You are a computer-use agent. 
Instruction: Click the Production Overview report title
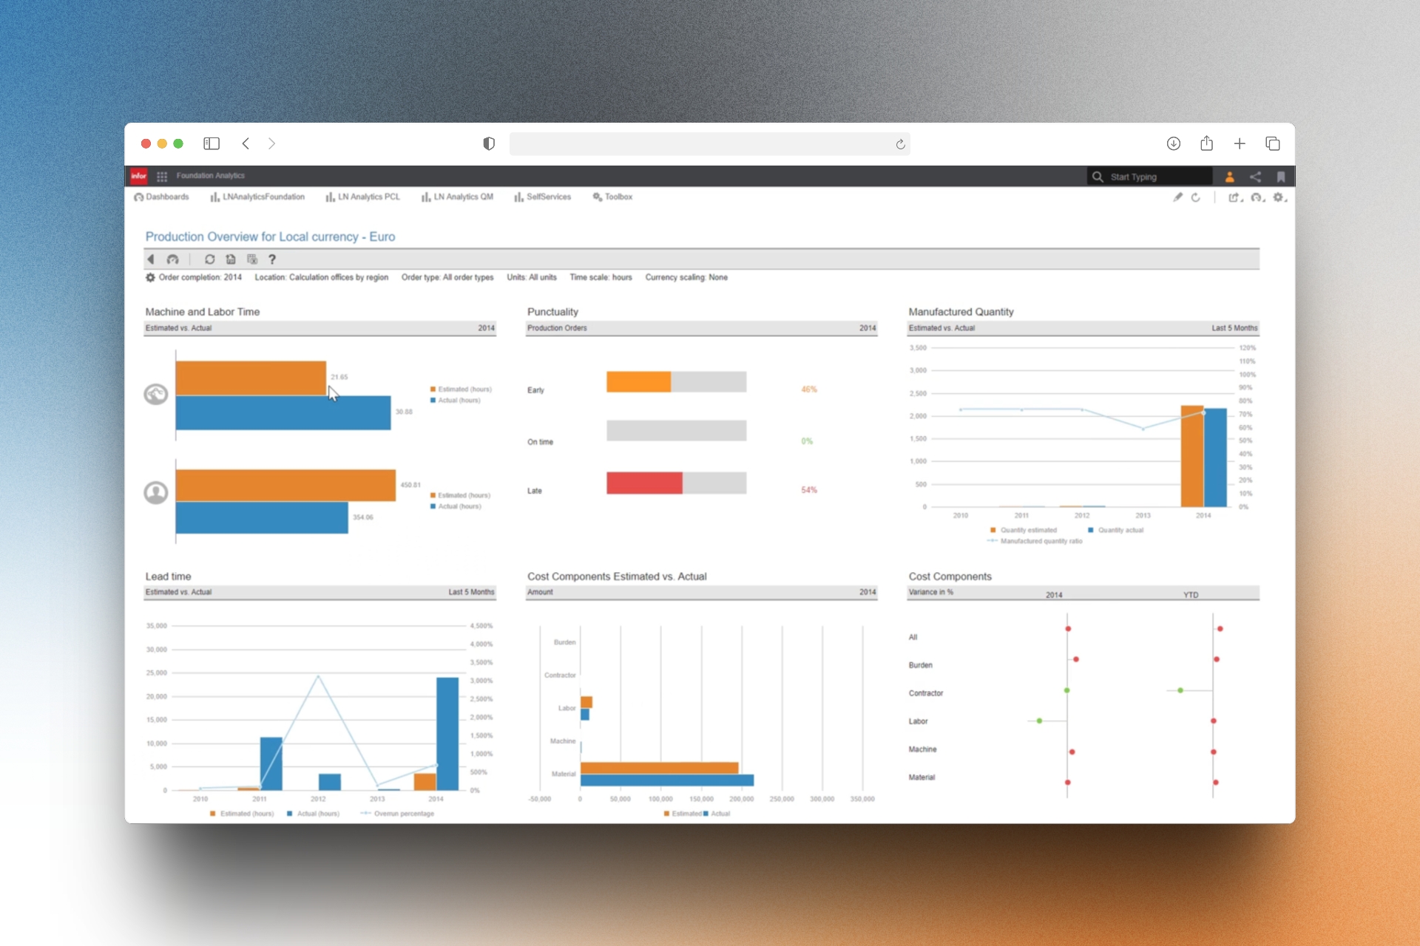pyautogui.click(x=270, y=236)
